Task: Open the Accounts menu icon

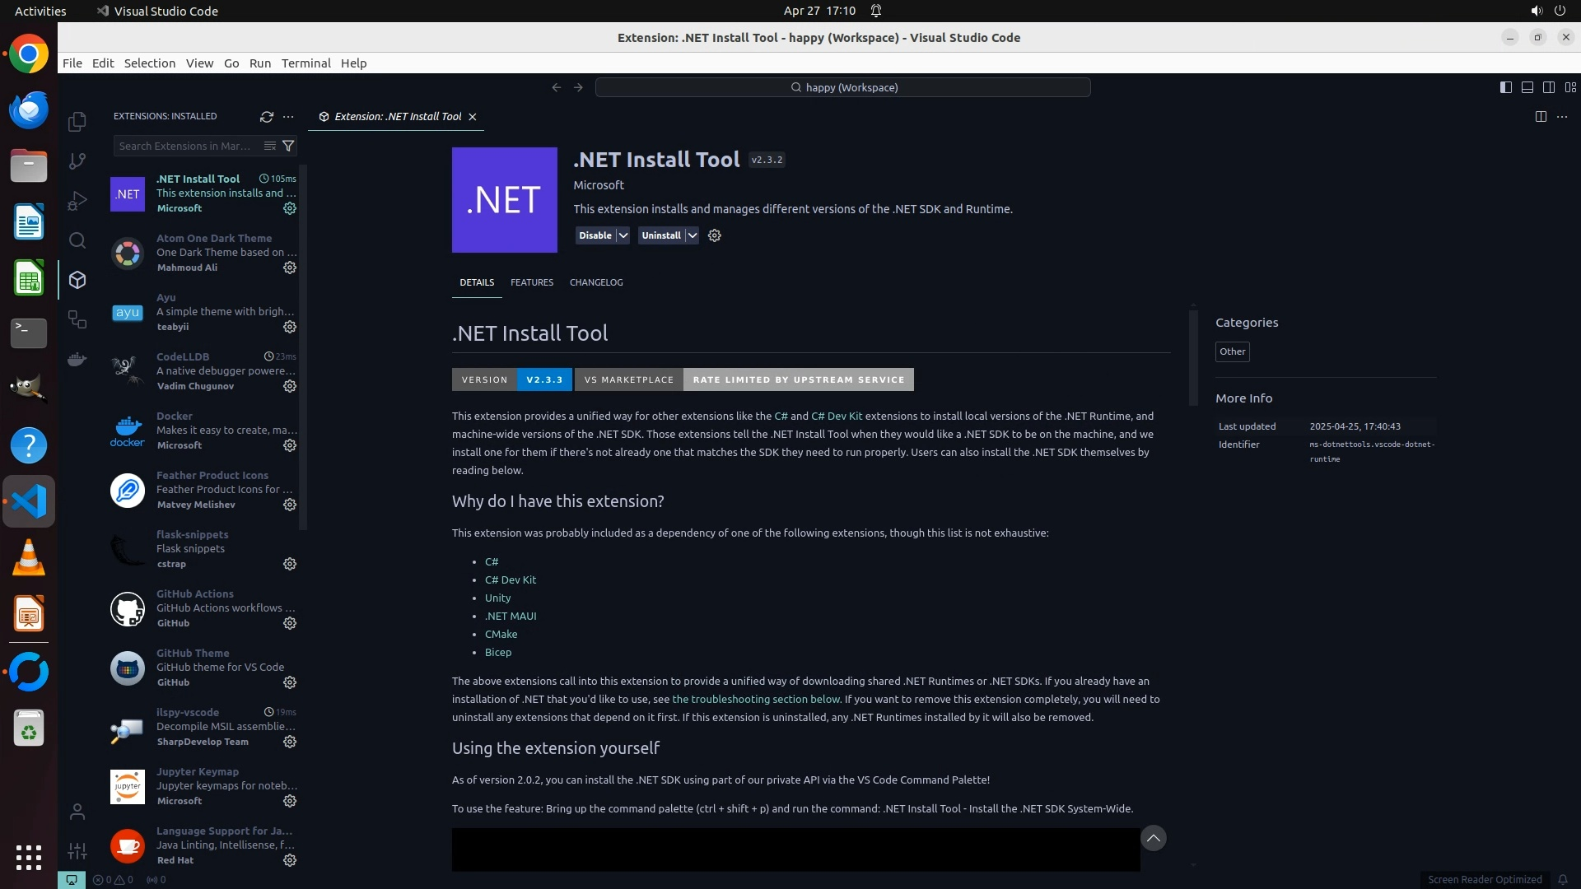Action: [77, 812]
